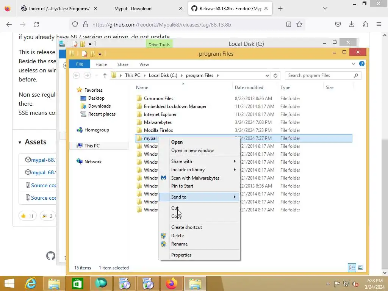Click the network tray icon
388x291 pixels.
point(346,283)
